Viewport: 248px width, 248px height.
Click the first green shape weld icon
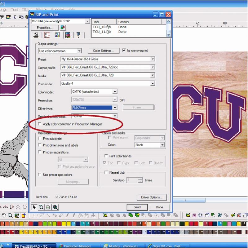point(131,215)
